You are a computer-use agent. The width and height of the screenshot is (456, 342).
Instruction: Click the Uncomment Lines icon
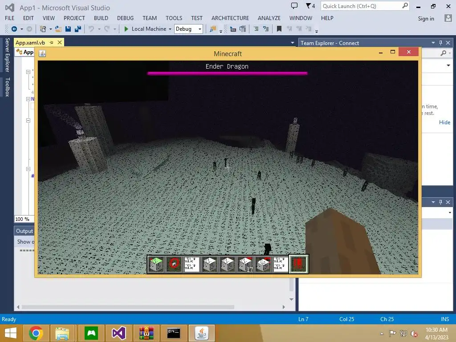click(x=266, y=29)
